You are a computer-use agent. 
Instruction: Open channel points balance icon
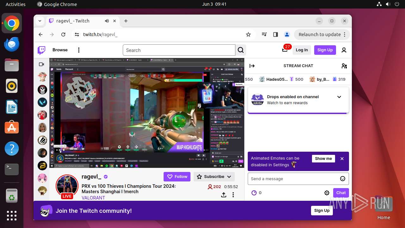254,193
